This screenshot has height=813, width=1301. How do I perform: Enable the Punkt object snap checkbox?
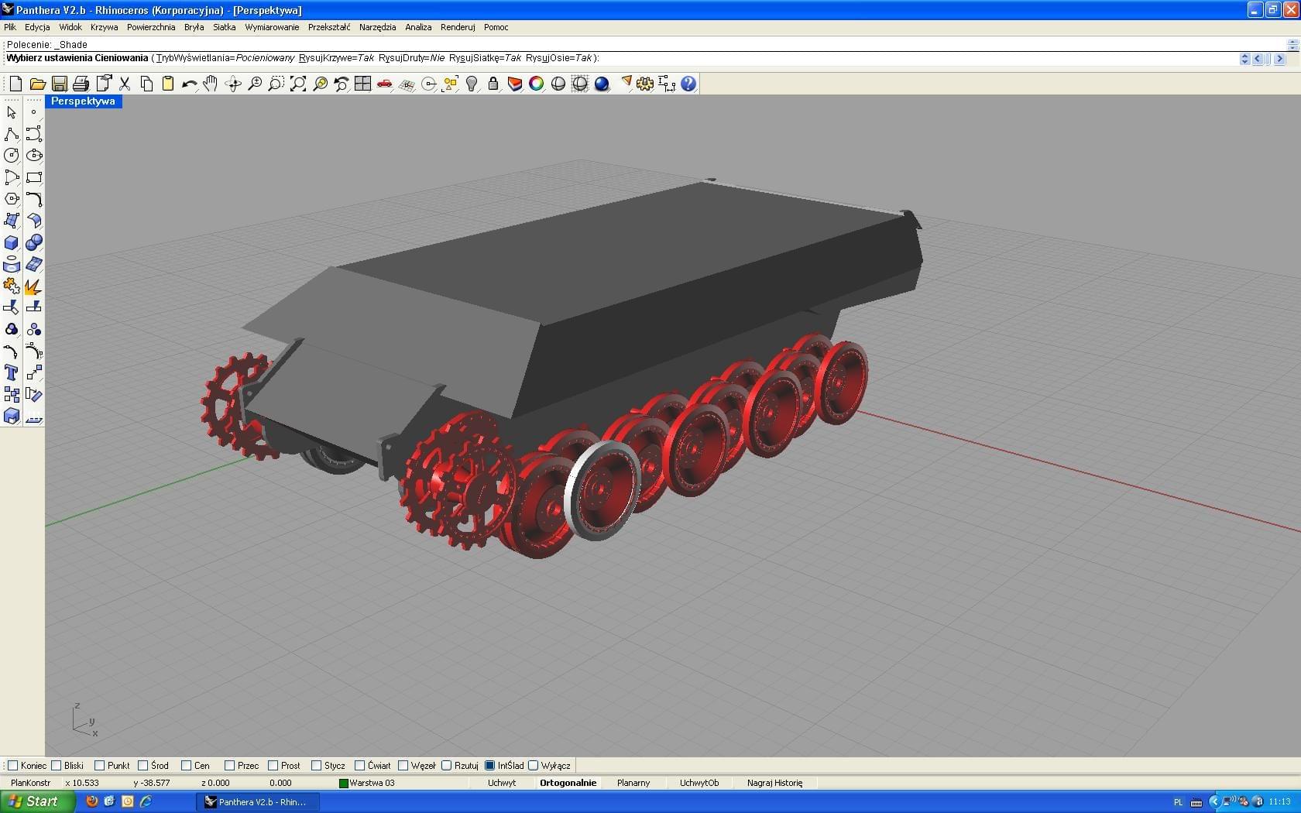point(99,766)
